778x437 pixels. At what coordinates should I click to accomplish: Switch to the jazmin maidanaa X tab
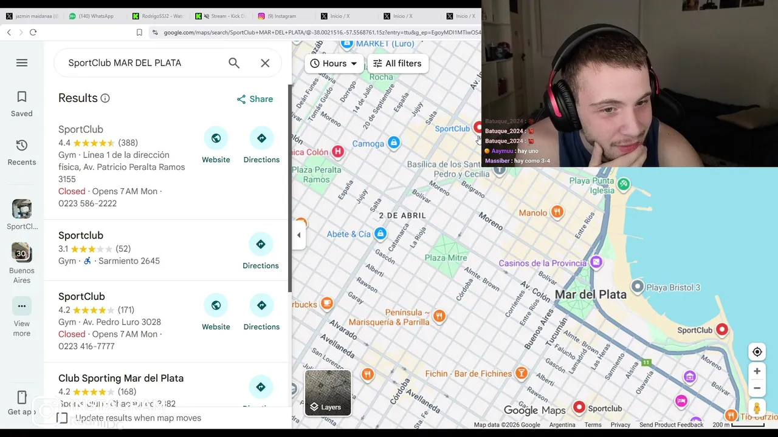click(x=32, y=16)
